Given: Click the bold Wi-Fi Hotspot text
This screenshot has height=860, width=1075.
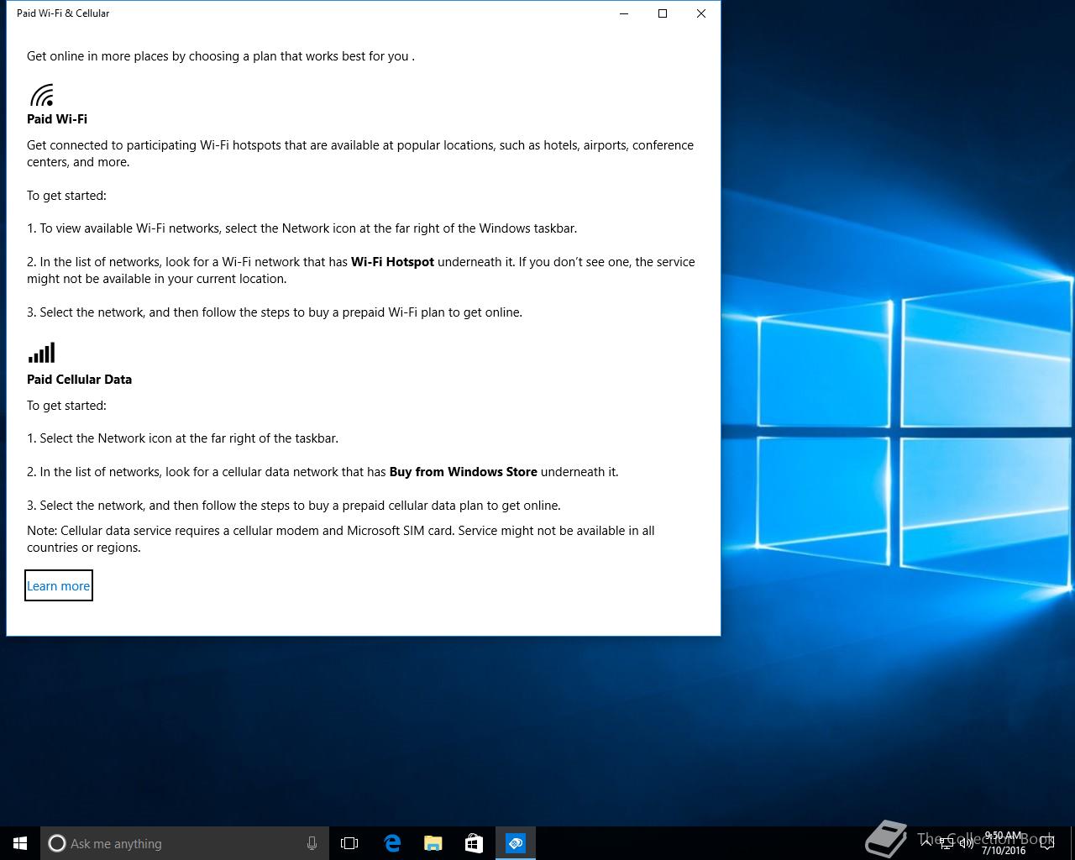Looking at the screenshot, I should pos(392,262).
